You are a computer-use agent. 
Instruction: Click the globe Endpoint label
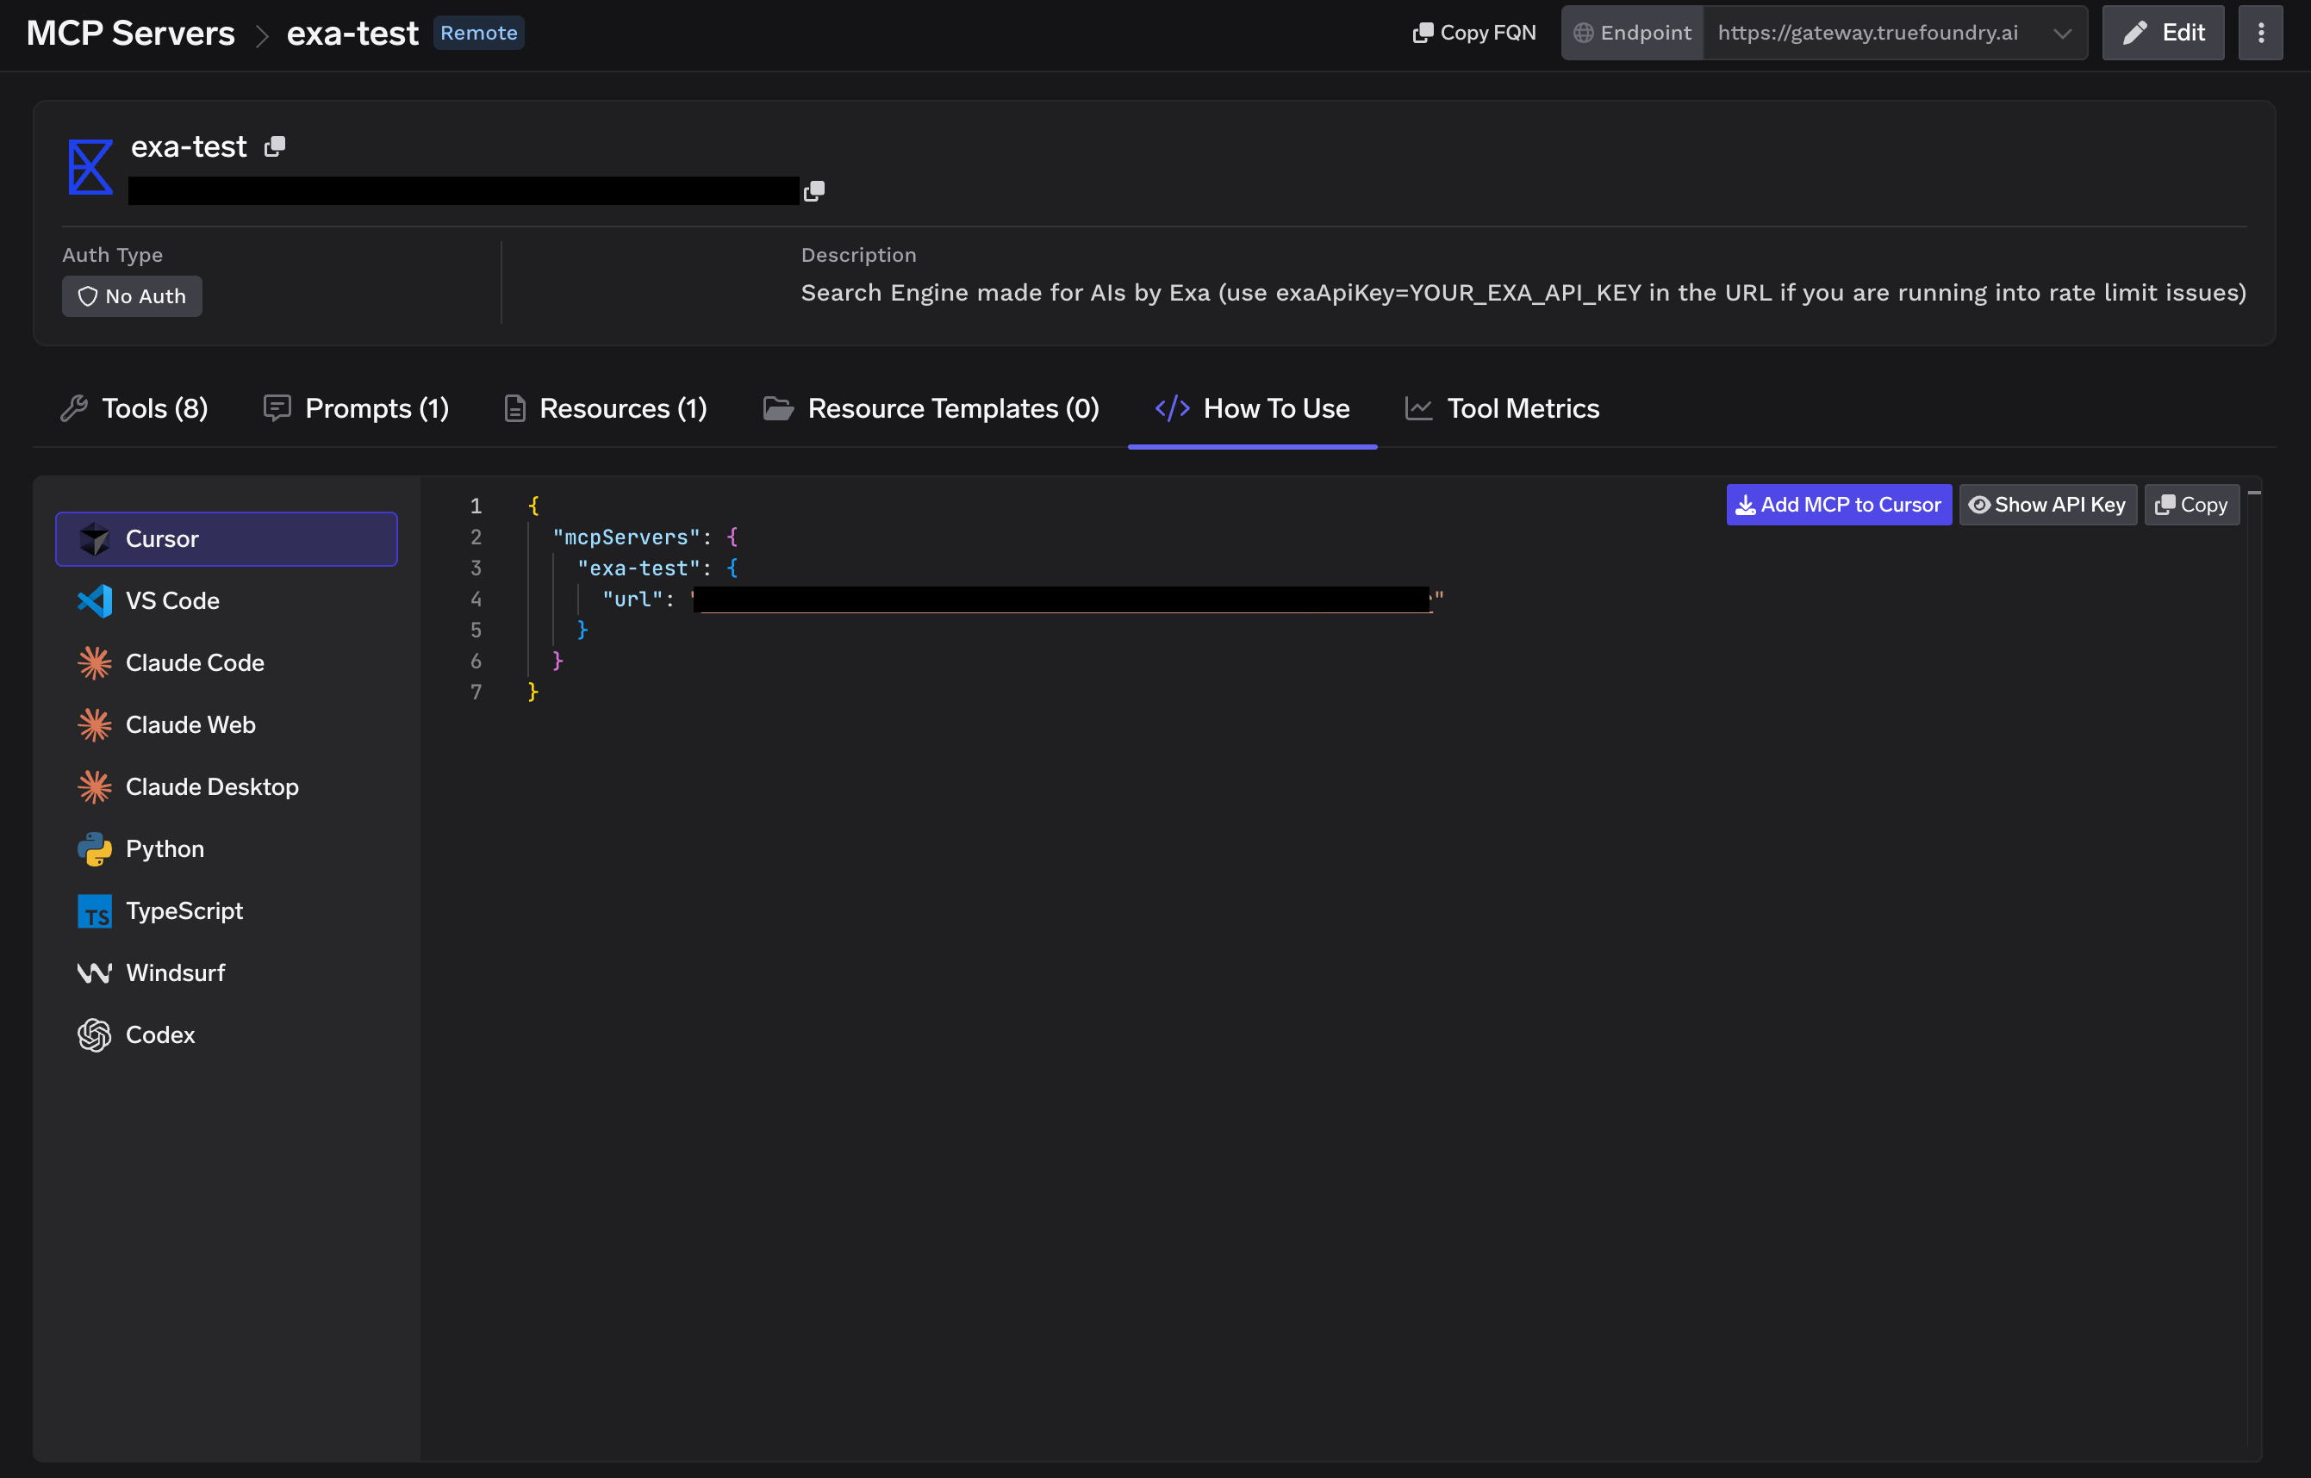pyautogui.click(x=1632, y=33)
